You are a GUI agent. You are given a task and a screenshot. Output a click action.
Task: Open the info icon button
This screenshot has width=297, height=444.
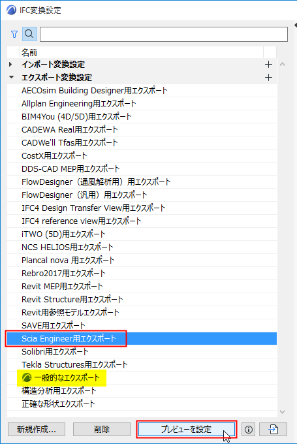248,429
